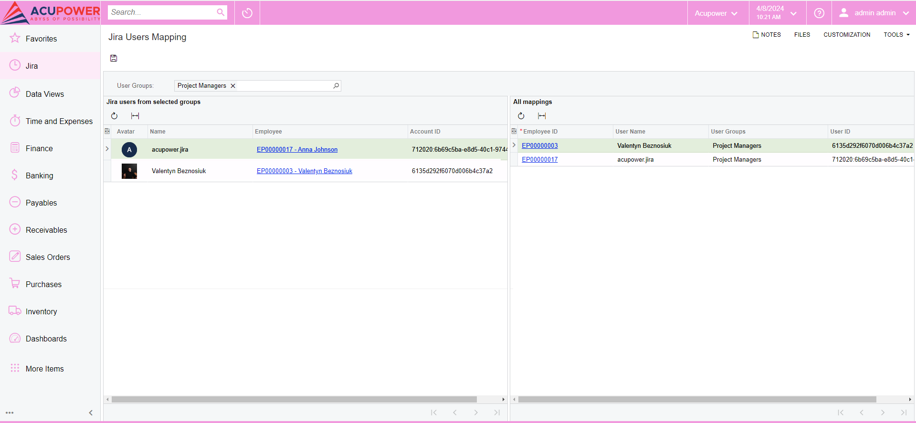This screenshot has height=423, width=916.
Task: Refresh the Jira users grid
Action: [115, 116]
